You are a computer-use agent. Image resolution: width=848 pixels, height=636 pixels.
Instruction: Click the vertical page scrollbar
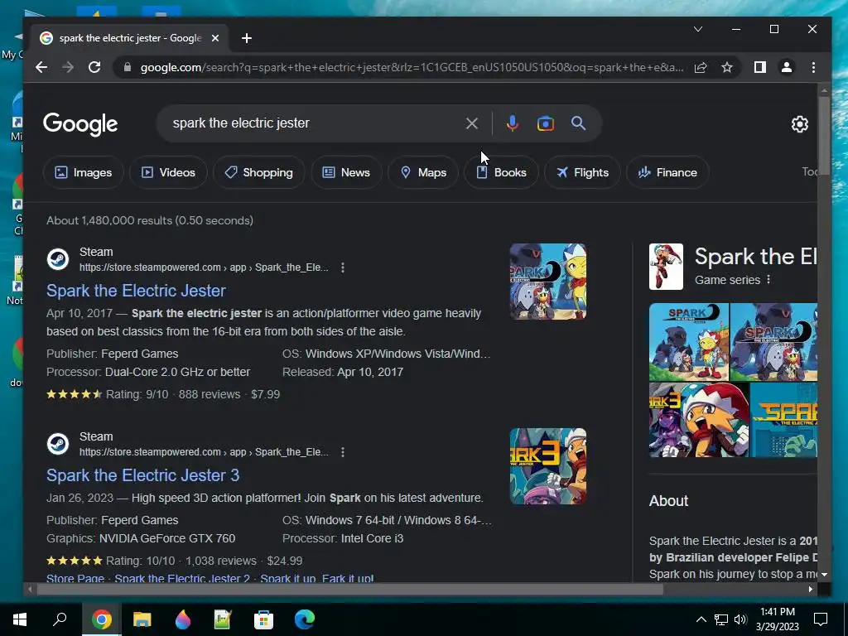(824, 135)
